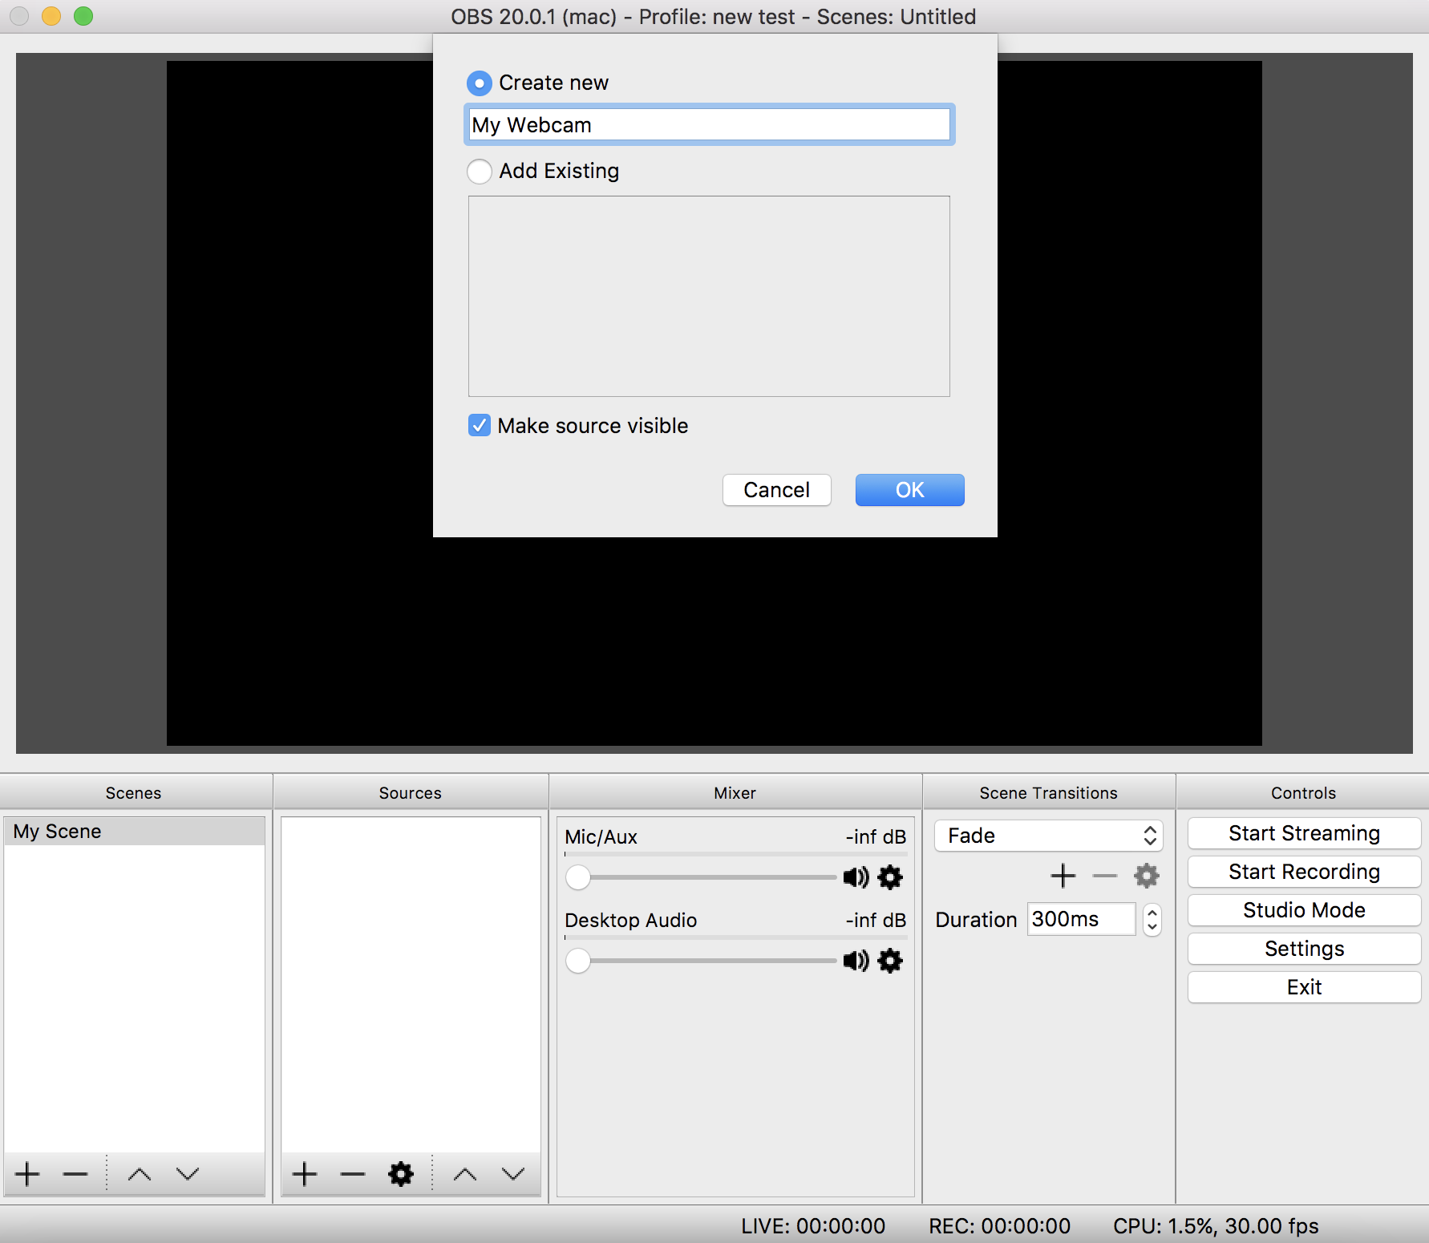Zoom the OBS window with green button

[x=83, y=16]
